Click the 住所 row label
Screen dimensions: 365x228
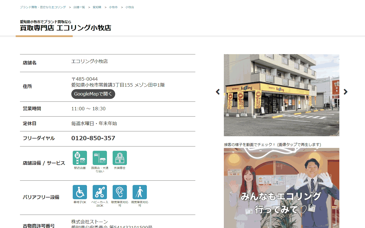coord(27,86)
